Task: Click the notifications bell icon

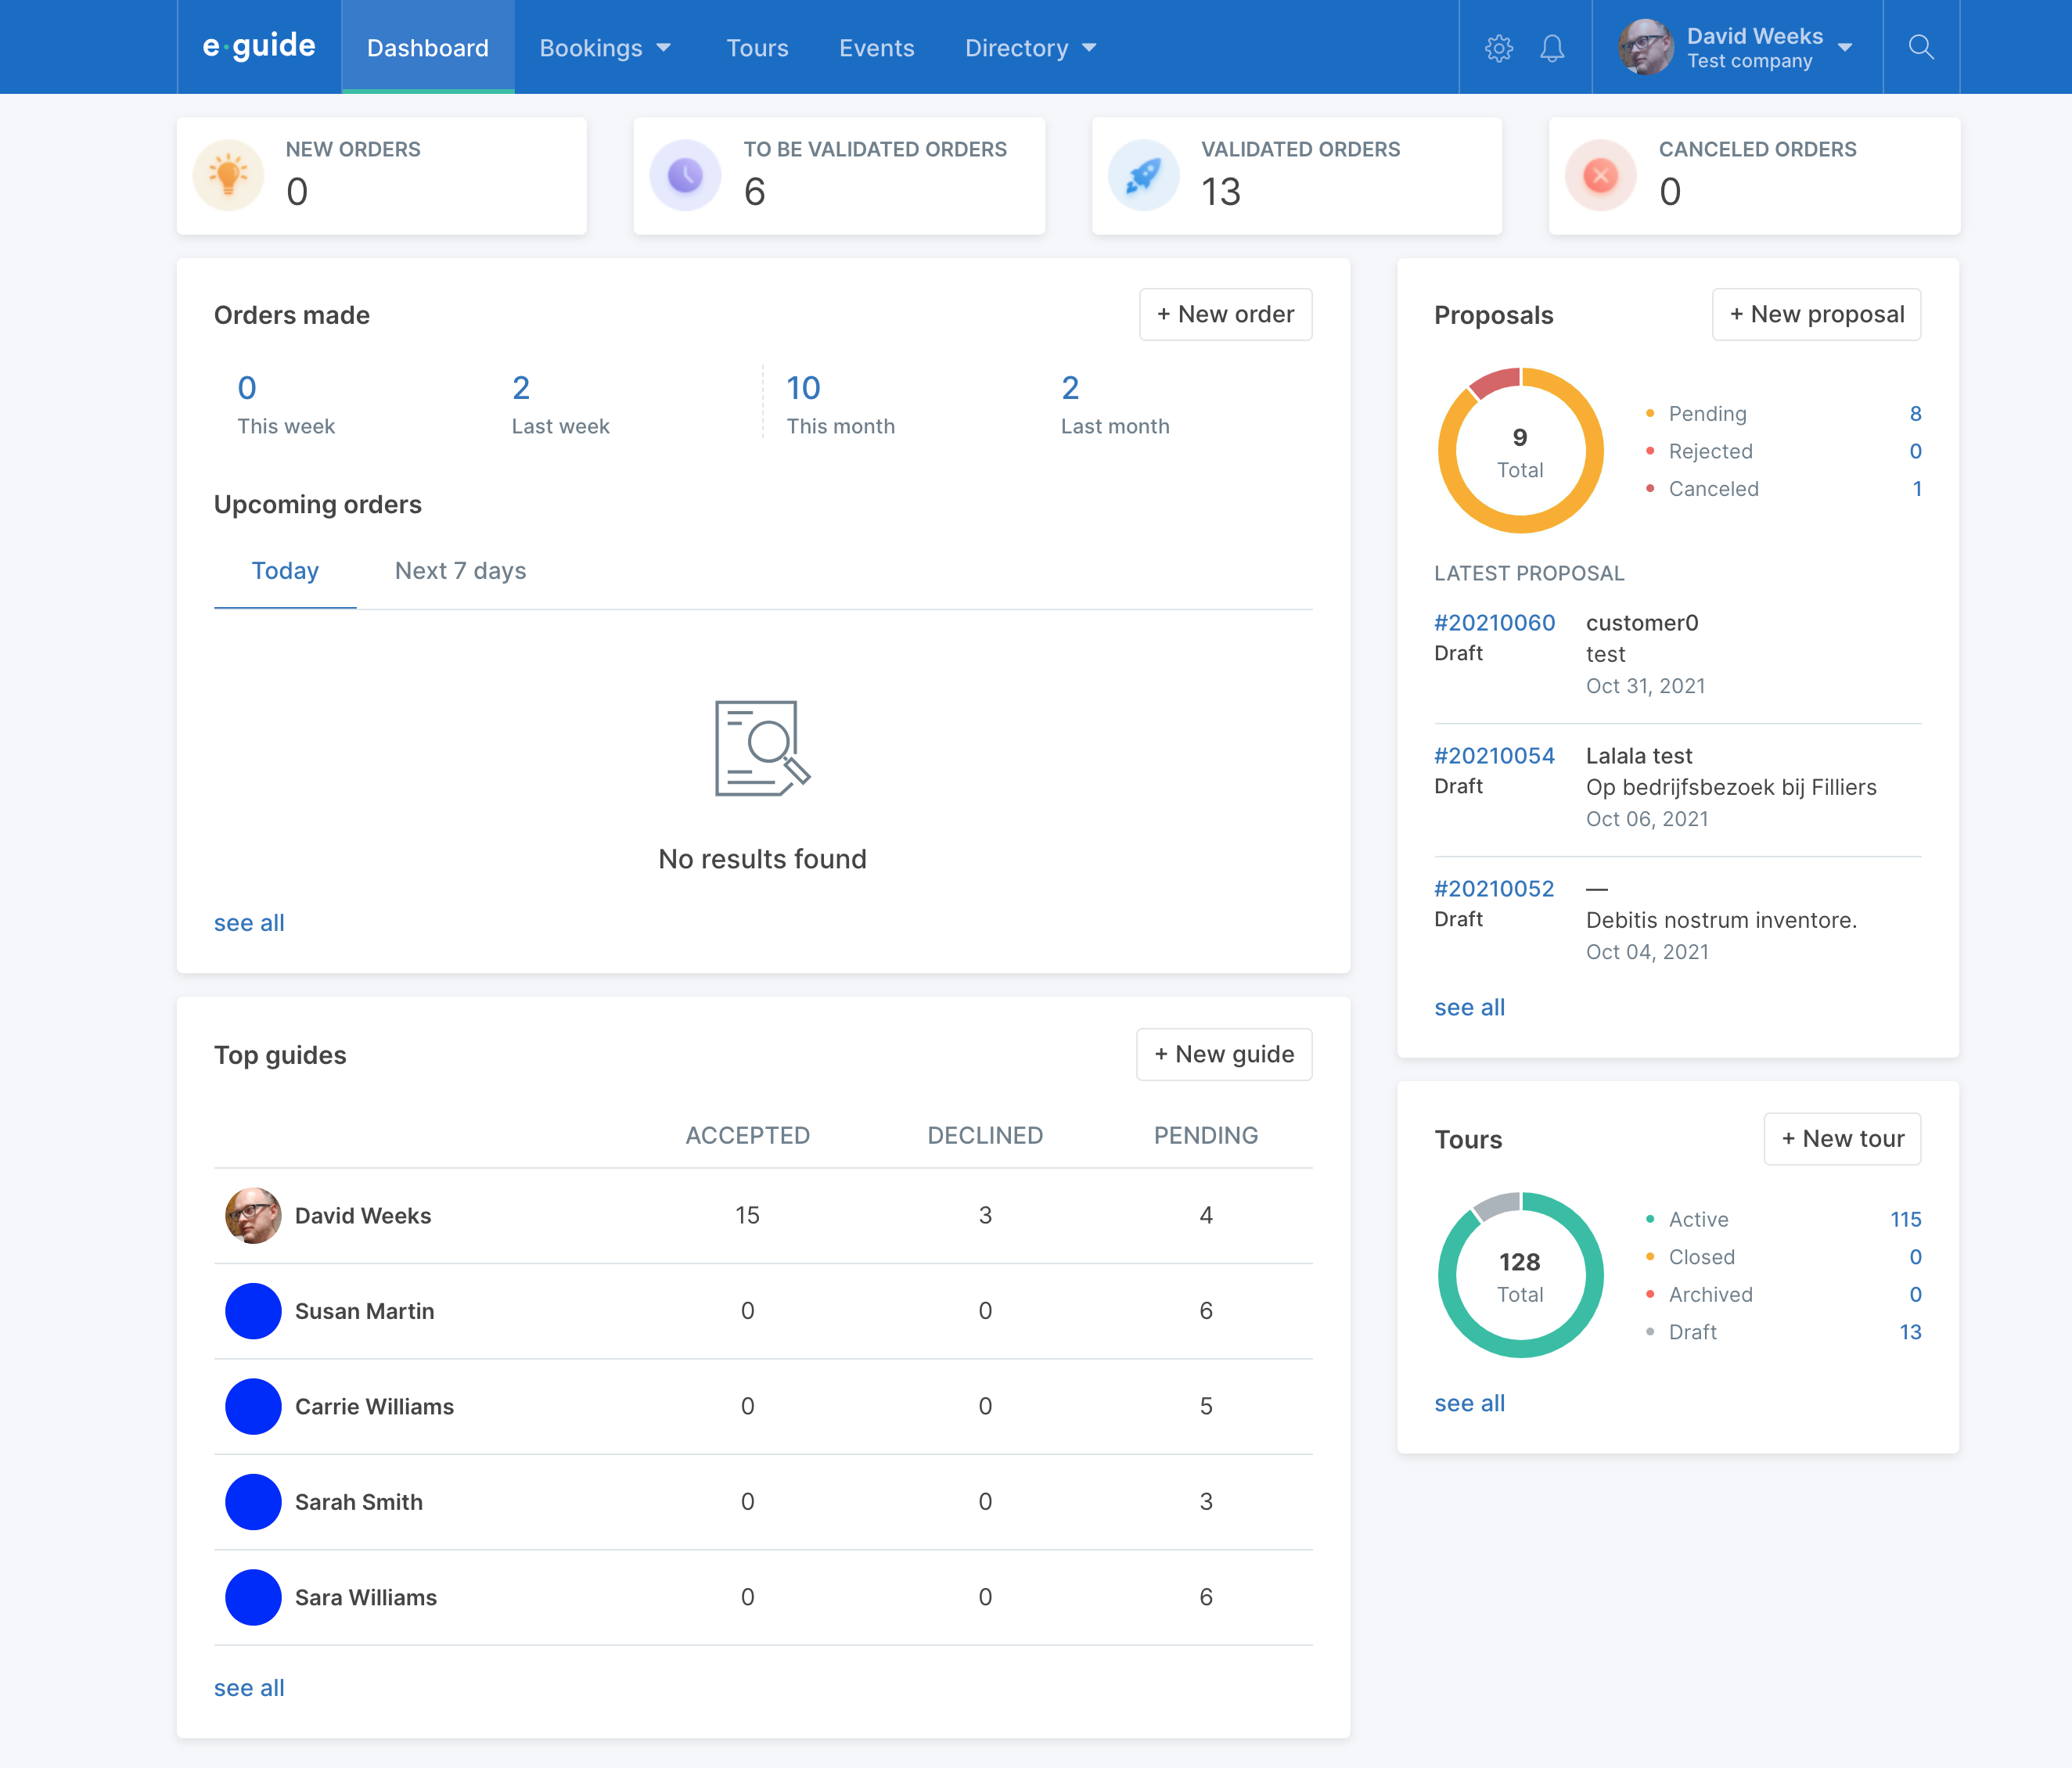Action: pyautogui.click(x=1551, y=48)
